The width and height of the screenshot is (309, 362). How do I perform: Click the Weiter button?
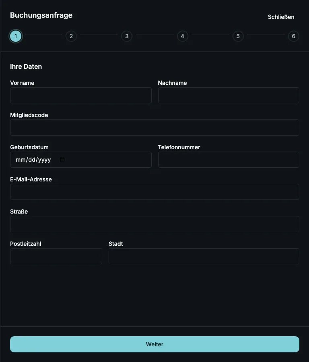[155, 344]
